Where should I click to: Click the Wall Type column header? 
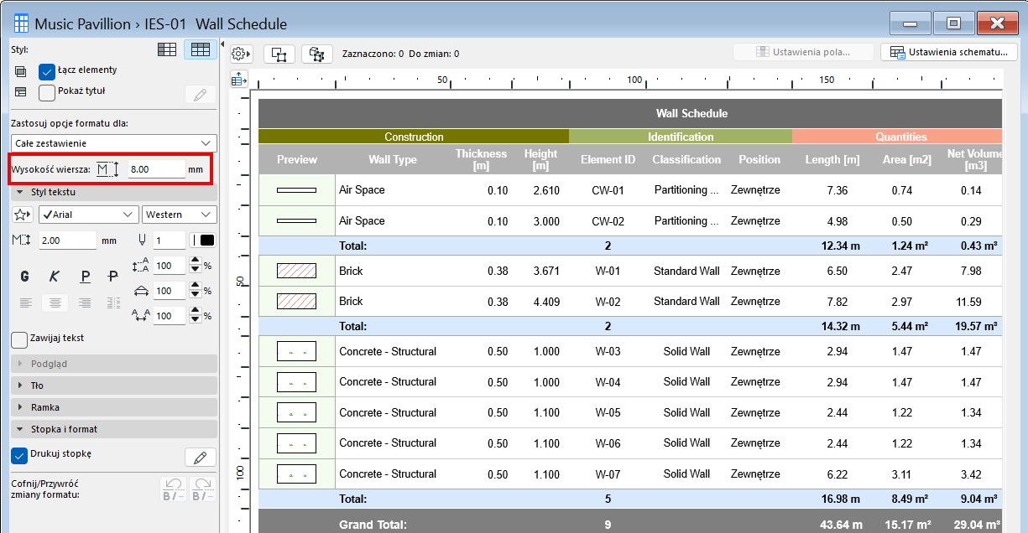(393, 159)
